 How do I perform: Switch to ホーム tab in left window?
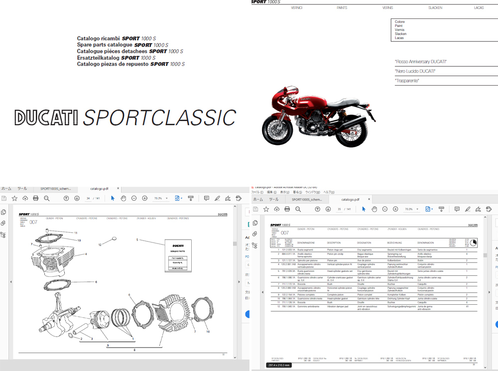(6, 188)
